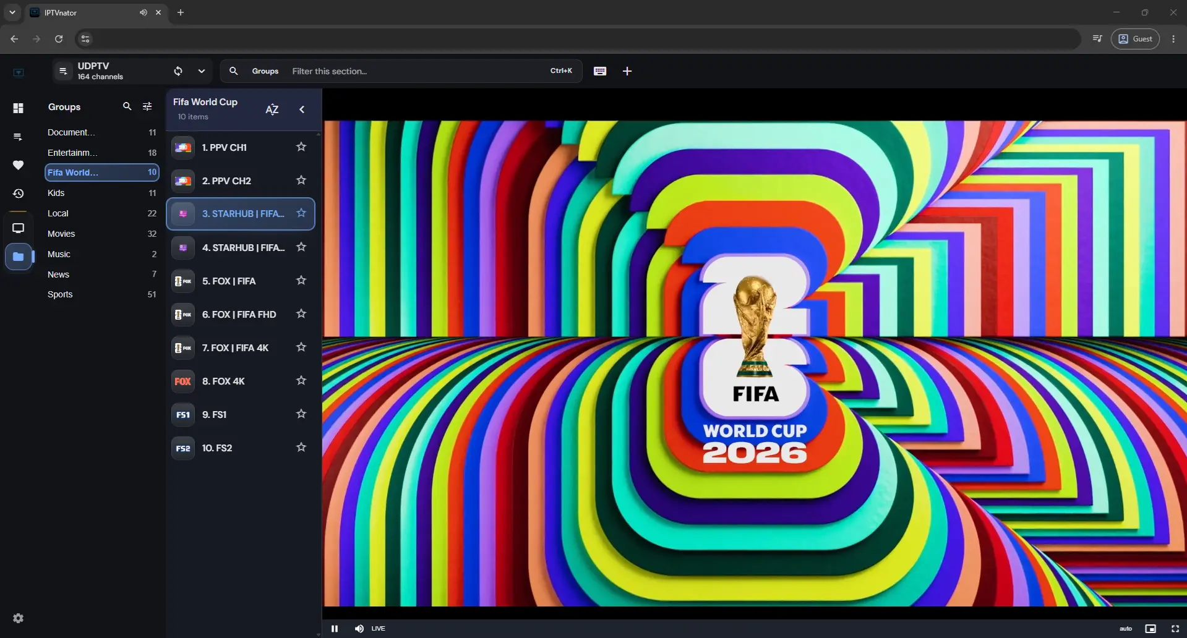Mute the player volume speaker
The height and width of the screenshot is (638, 1187).
tap(359, 629)
